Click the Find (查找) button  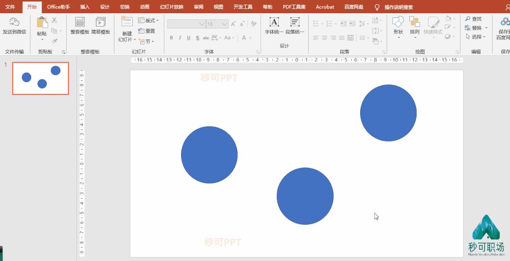click(x=474, y=19)
